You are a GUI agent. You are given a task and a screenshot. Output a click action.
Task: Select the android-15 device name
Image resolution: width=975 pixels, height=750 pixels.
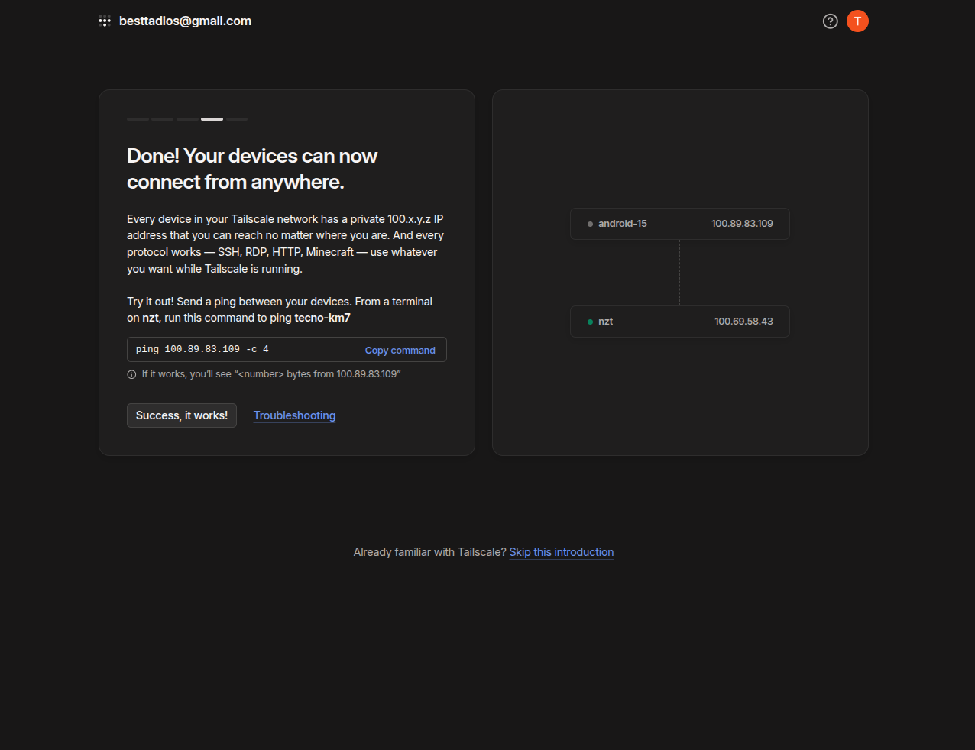coord(622,224)
